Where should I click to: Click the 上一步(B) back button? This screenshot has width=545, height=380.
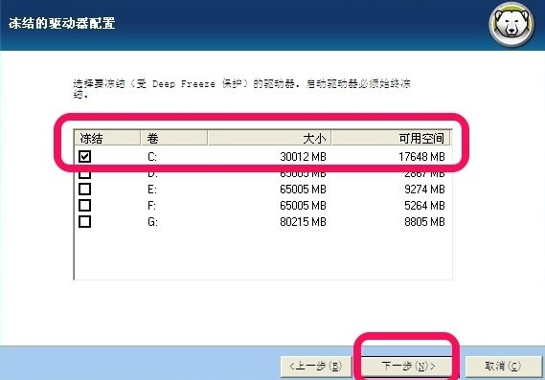coord(316,366)
